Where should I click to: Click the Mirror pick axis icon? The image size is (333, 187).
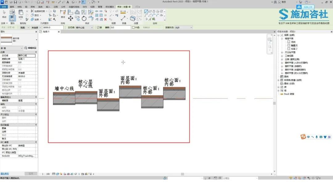pos(84,12)
